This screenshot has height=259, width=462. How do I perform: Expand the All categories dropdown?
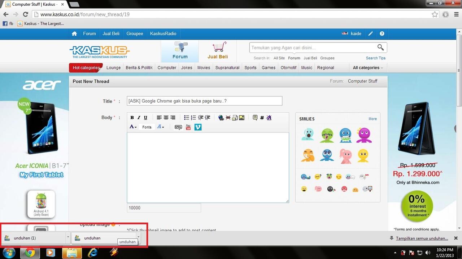(367, 68)
